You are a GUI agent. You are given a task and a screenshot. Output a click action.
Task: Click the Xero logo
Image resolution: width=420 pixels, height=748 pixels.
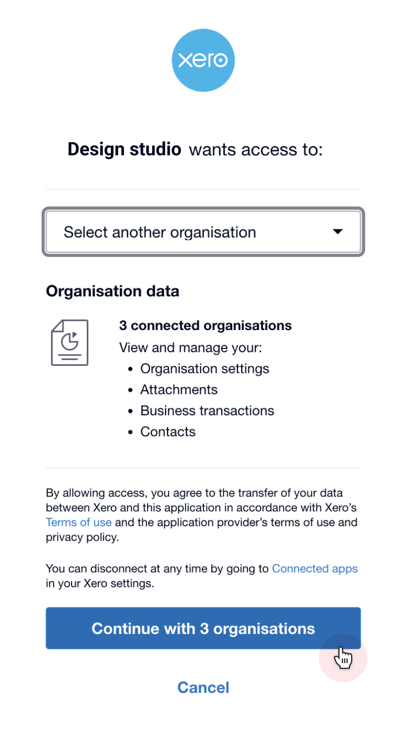tap(203, 60)
